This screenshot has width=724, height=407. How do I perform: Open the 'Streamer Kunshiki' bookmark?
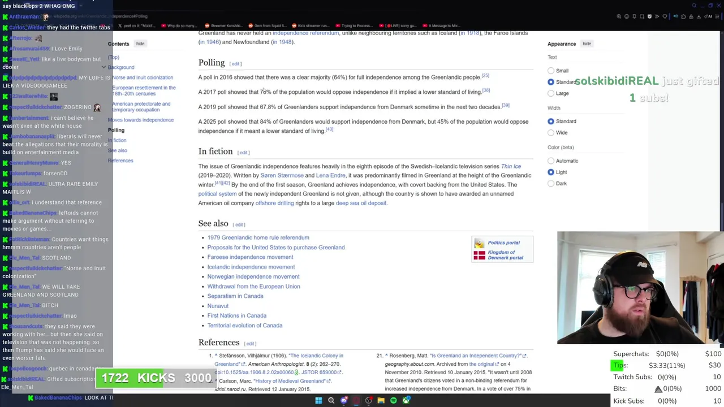coord(223,25)
